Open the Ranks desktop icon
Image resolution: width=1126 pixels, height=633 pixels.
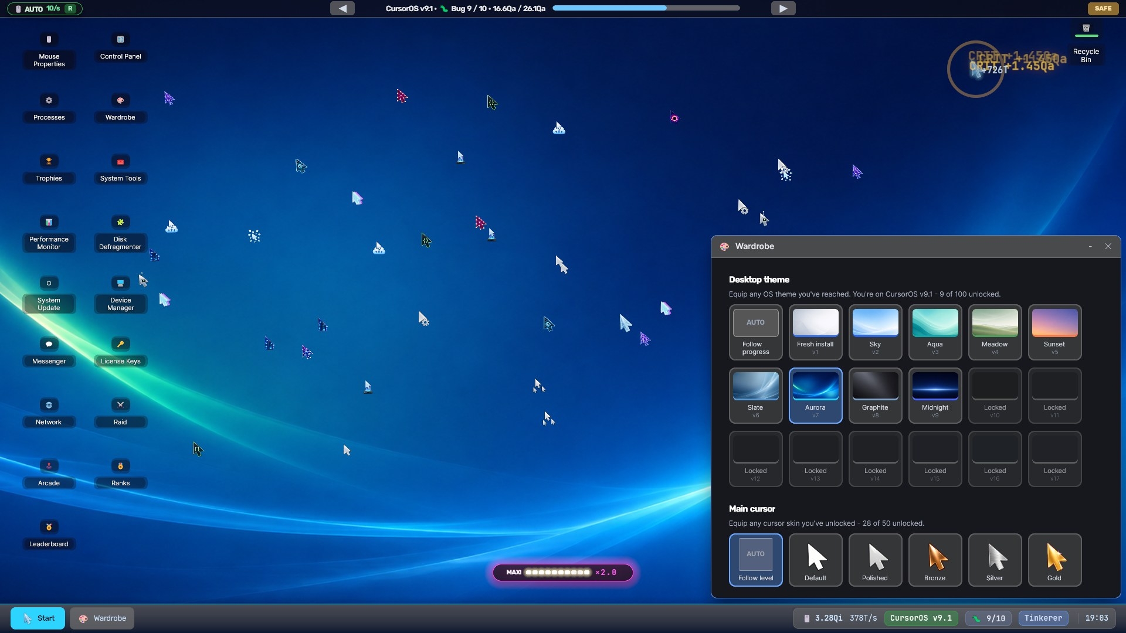(120, 474)
